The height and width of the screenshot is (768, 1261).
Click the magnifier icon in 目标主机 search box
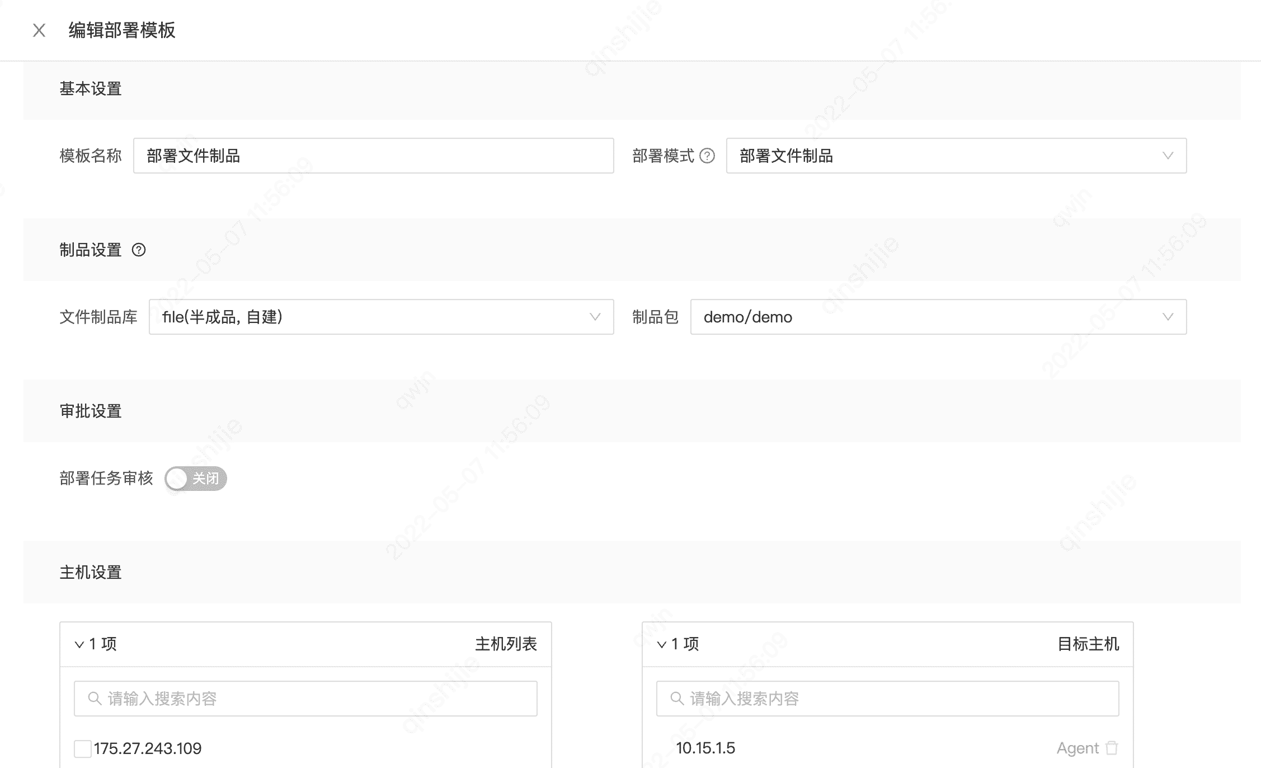[676, 698]
